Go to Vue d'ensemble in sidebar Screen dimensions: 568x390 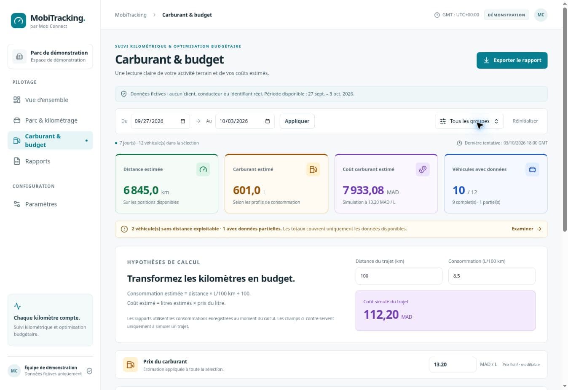[x=50, y=100]
